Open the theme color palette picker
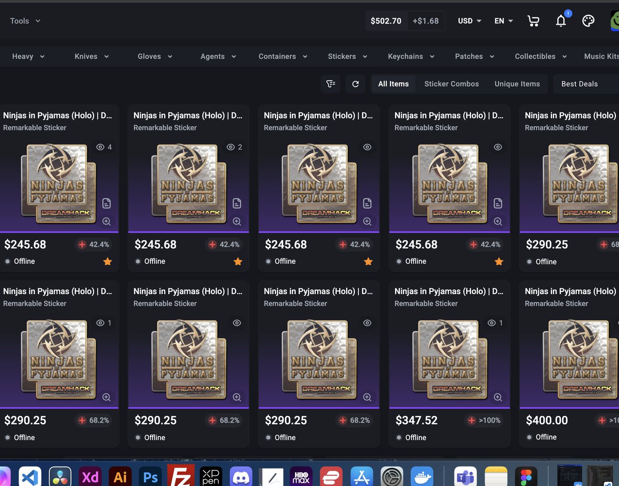The height and width of the screenshot is (486, 619). click(588, 21)
